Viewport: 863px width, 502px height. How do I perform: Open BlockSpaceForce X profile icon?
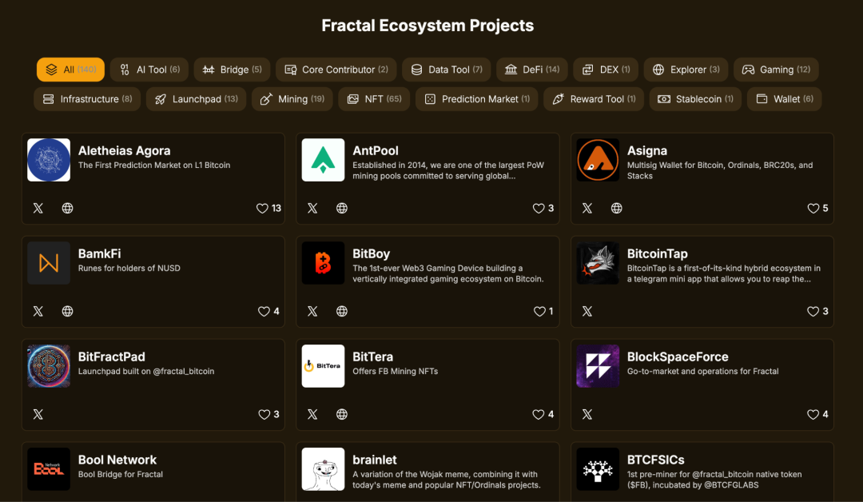[x=587, y=414]
